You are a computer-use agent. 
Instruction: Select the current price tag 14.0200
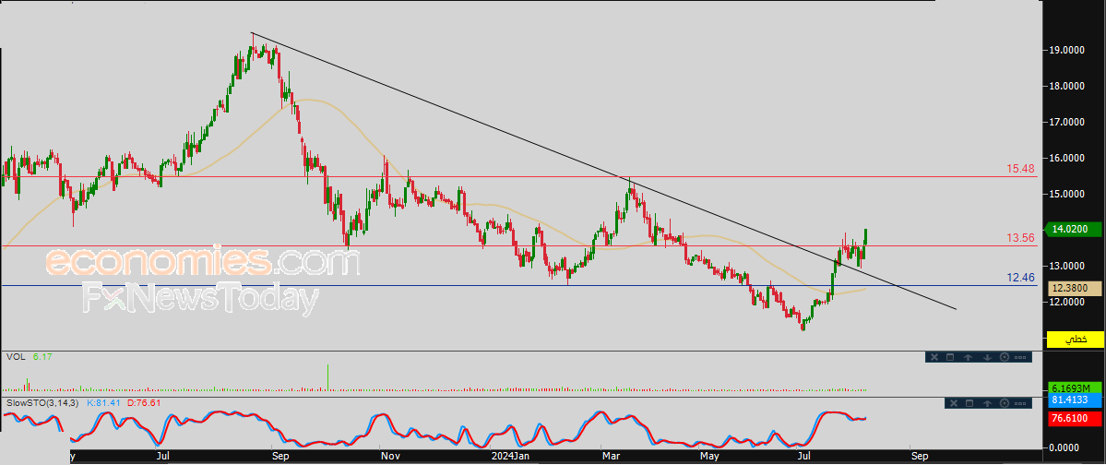(1075, 229)
